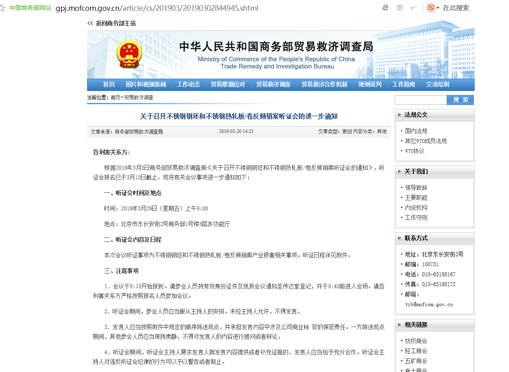
Task: Open the 轻工商会 link
Action: pos(416,351)
